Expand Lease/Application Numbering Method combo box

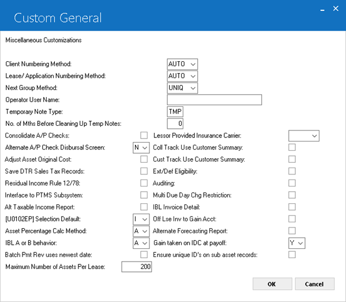point(182,76)
